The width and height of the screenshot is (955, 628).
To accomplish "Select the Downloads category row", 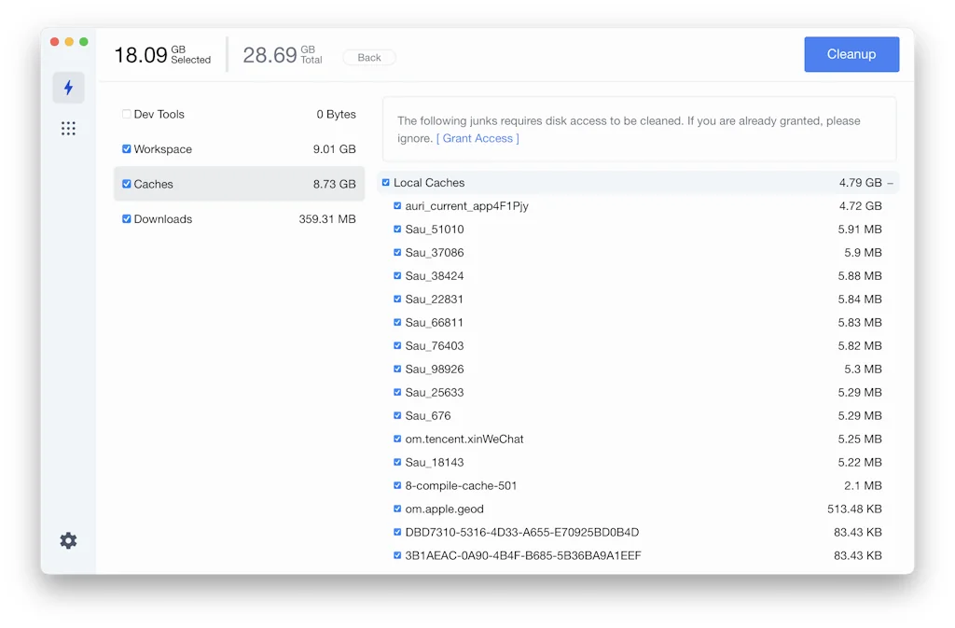I will (x=239, y=219).
